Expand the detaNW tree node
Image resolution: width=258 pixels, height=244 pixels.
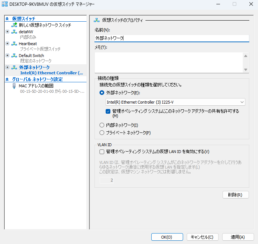(8, 32)
